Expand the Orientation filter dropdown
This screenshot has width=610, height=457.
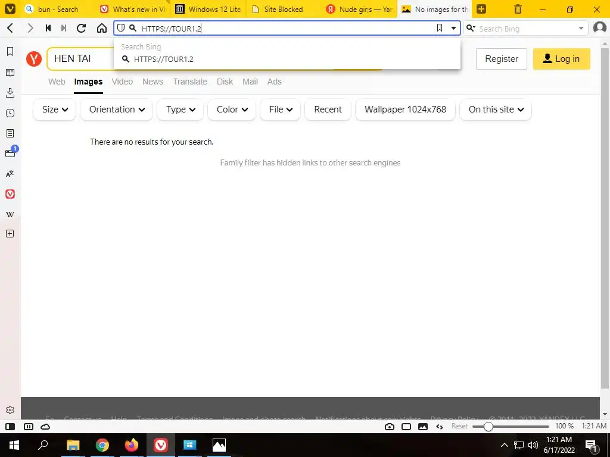(x=116, y=109)
